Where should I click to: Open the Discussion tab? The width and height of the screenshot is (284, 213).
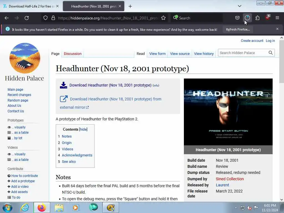click(73, 54)
